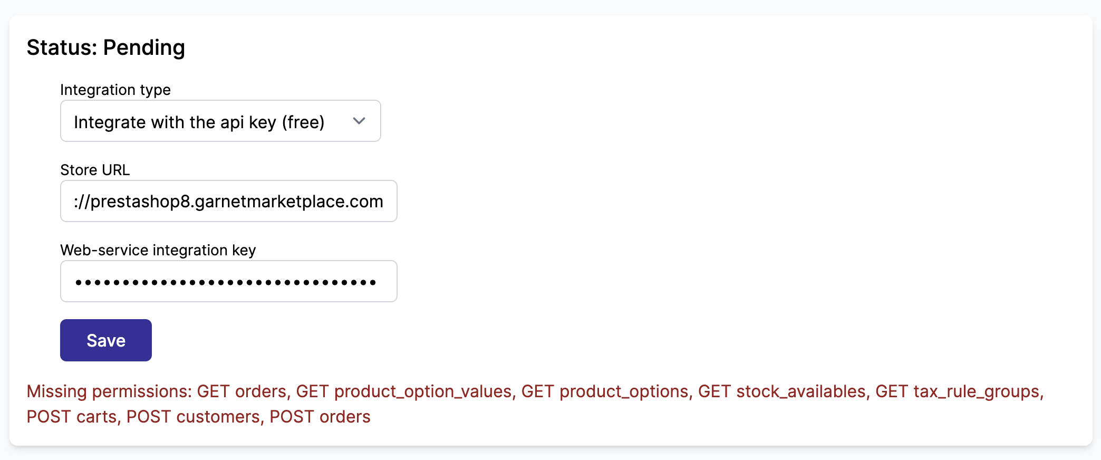The image size is (1101, 460).
Task: Select the prestashop8.garnetmarketplace.com URL text
Action: pos(228,201)
